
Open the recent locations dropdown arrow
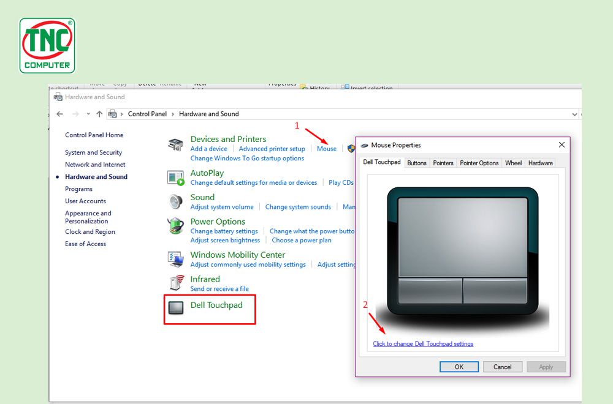click(x=88, y=114)
